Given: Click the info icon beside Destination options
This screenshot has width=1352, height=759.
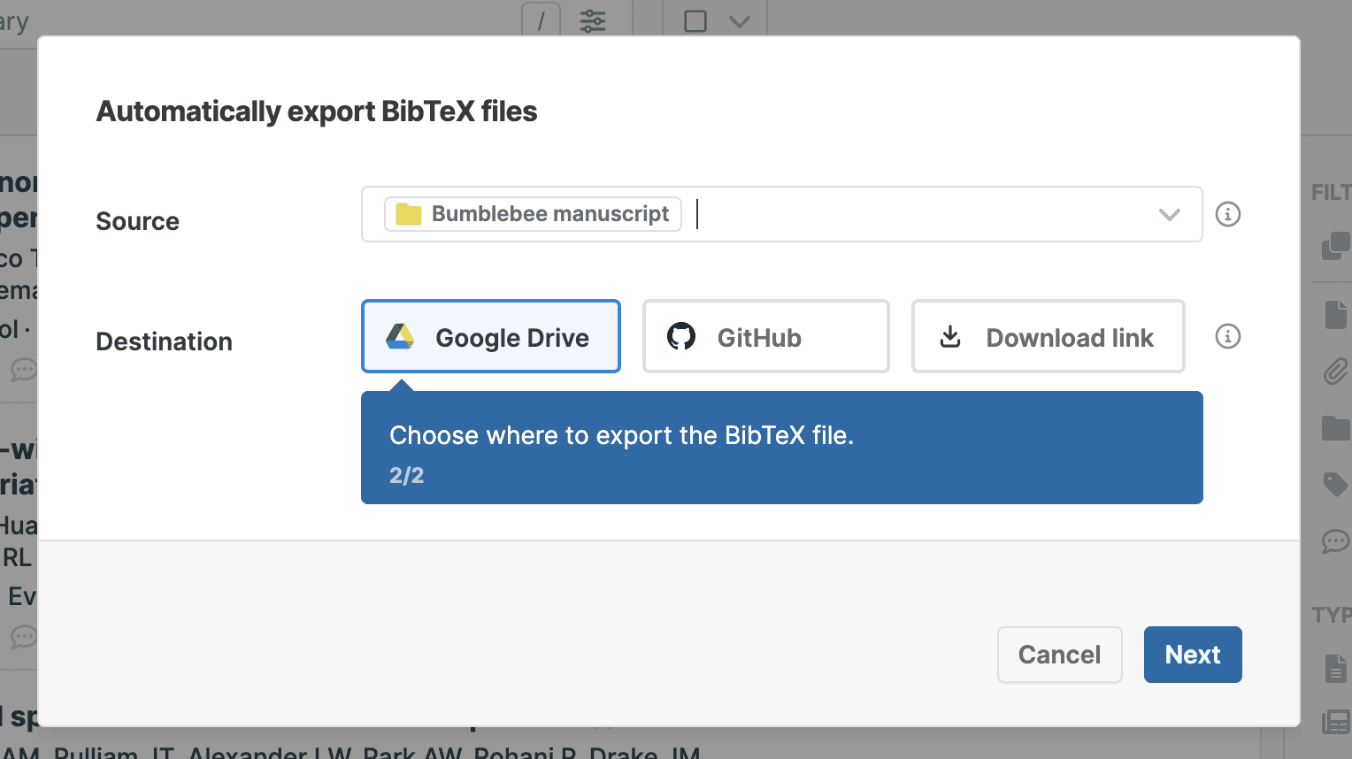Looking at the screenshot, I should click(1227, 336).
